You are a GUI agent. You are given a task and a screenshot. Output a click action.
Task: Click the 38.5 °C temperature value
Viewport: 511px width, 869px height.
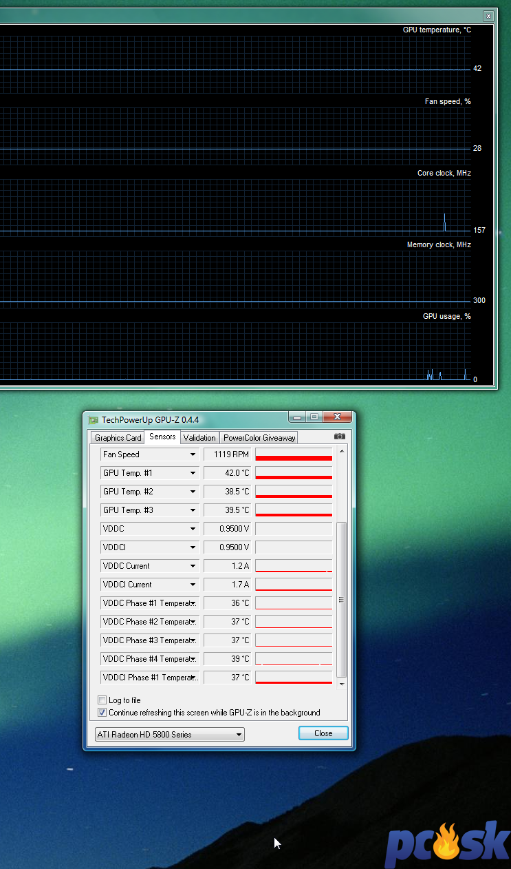pos(228,492)
